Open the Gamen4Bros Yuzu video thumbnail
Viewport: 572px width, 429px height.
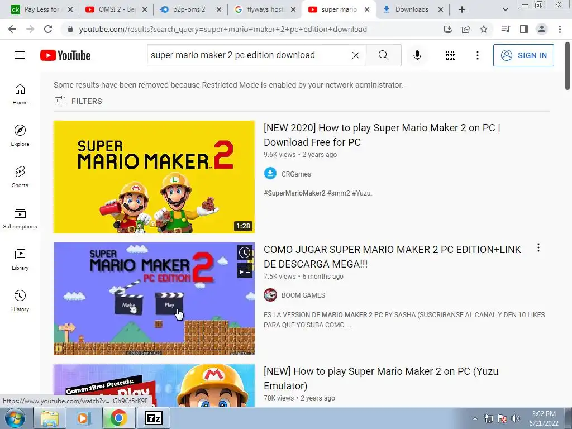[154, 385]
